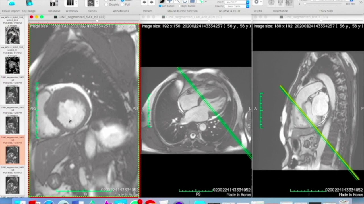Screen dimensions: 364x204
Task: Click CINE_segmented_SAX_b3 (22) window title
Action: tap(82, 17)
